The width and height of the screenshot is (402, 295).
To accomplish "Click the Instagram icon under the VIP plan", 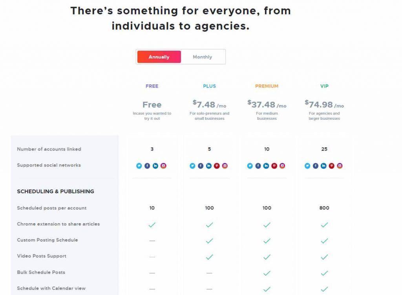I will click(340, 166).
